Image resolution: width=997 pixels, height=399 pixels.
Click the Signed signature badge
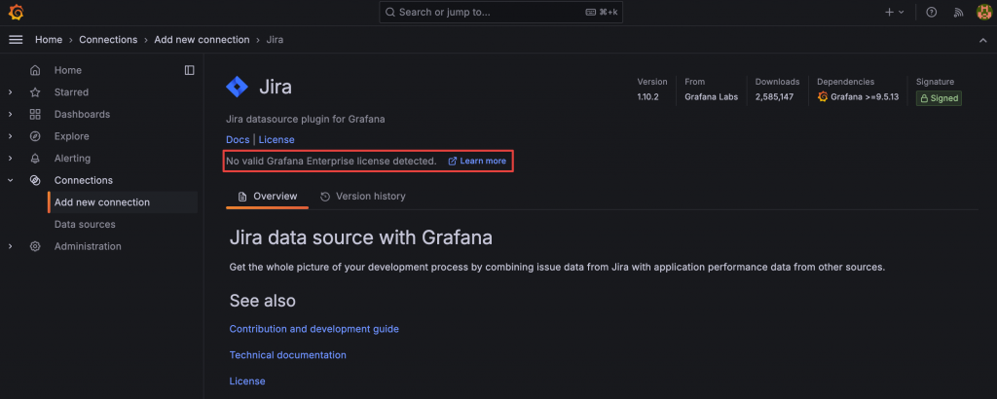tap(939, 98)
